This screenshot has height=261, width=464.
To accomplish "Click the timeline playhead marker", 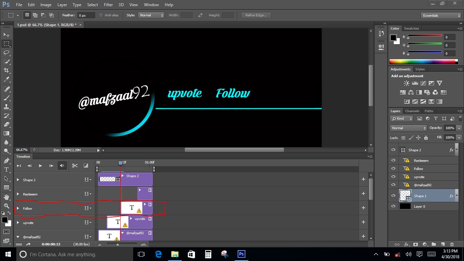I will [120, 163].
